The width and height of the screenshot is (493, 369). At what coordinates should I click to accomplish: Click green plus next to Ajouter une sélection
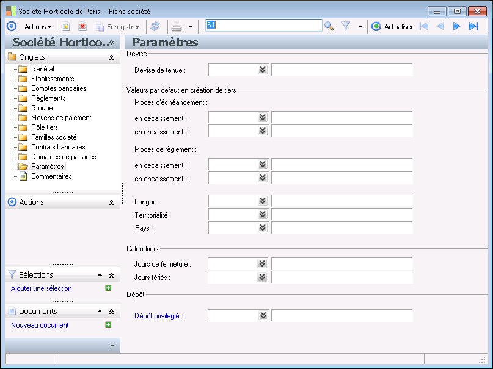tap(108, 288)
